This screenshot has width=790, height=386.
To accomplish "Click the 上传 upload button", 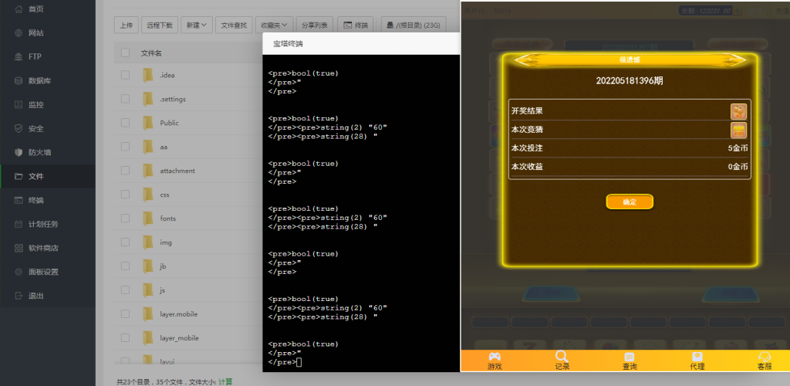I will point(126,25).
